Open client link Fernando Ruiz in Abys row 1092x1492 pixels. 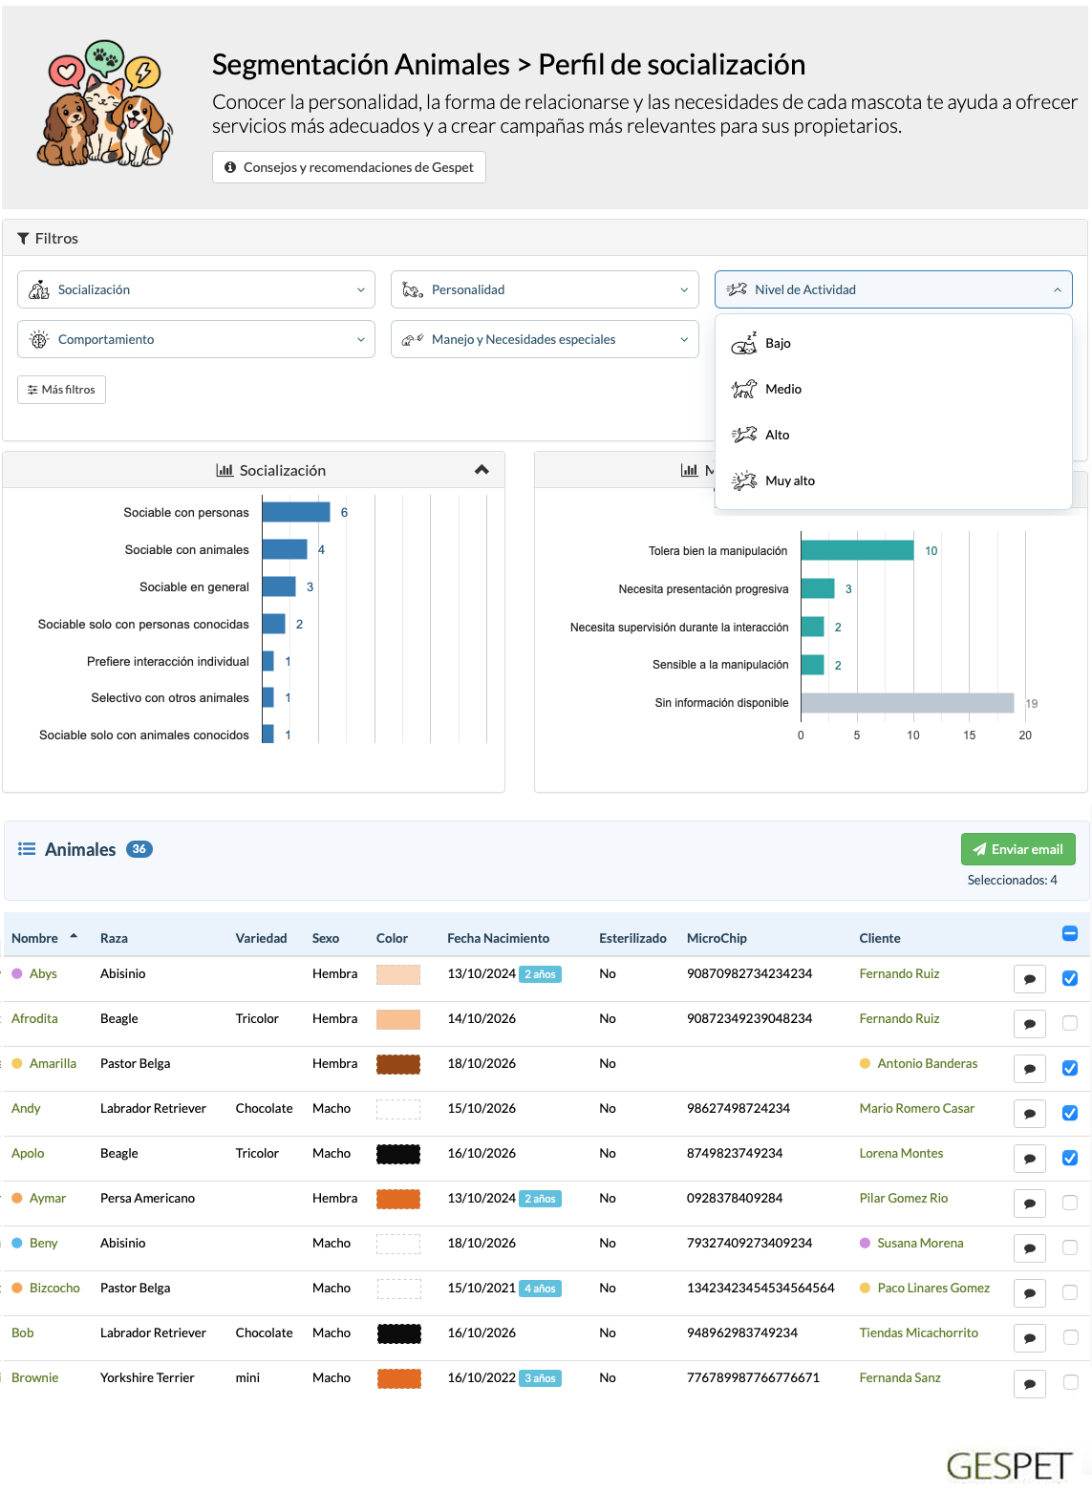click(899, 973)
